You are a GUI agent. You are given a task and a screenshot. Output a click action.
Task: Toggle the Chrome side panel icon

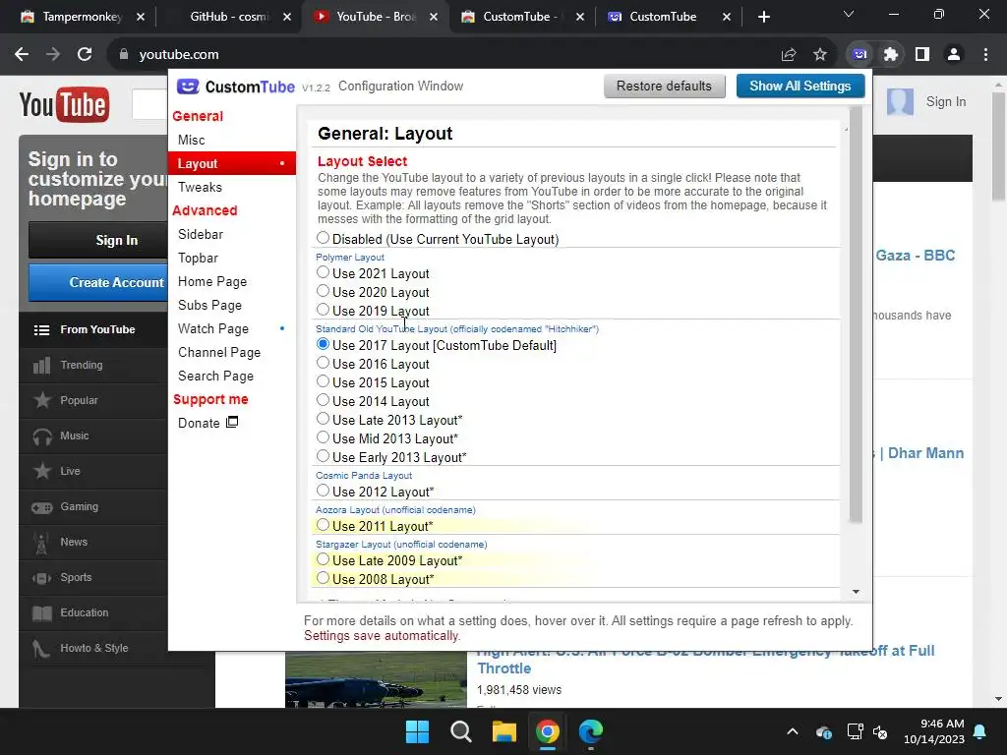click(x=922, y=55)
